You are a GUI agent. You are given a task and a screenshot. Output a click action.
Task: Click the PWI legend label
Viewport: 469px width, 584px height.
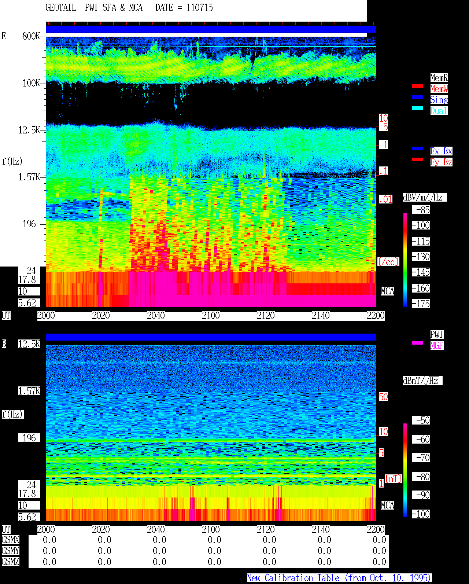click(x=437, y=334)
